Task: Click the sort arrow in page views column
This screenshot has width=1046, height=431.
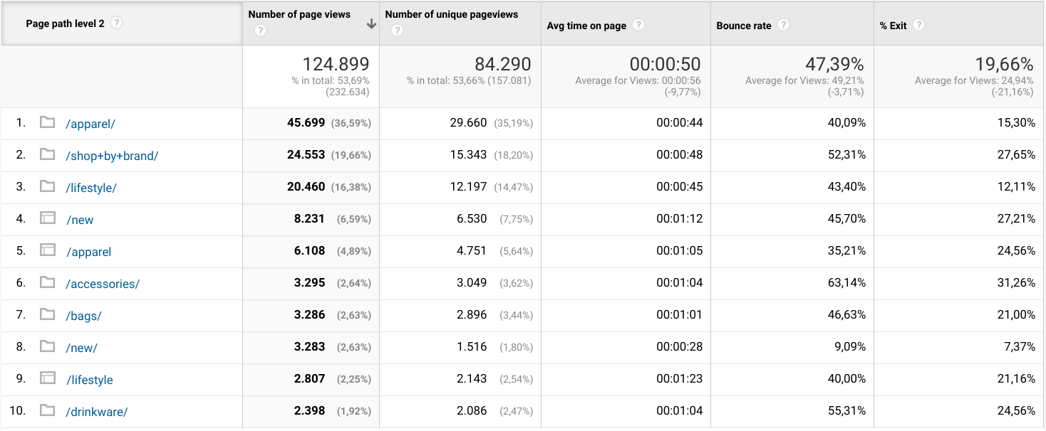Action: pyautogui.click(x=371, y=24)
